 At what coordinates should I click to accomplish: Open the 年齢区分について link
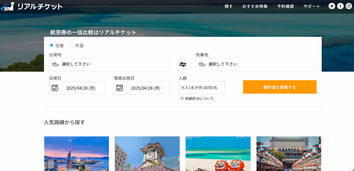[x=199, y=98]
